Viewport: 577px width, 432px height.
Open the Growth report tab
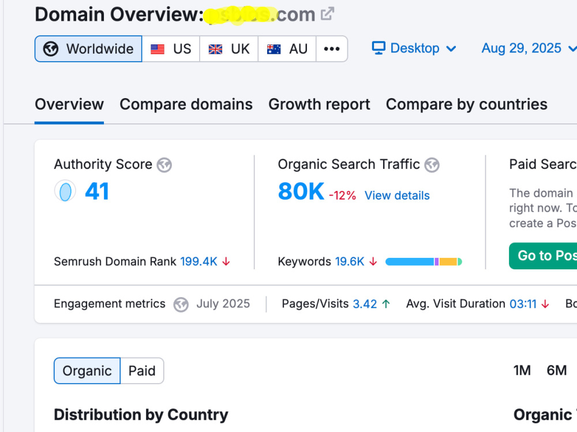pyautogui.click(x=319, y=104)
